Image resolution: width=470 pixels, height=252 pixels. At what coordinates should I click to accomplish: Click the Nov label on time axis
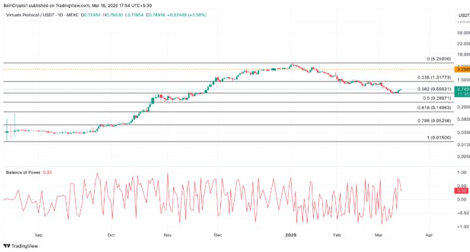[x=167, y=235]
